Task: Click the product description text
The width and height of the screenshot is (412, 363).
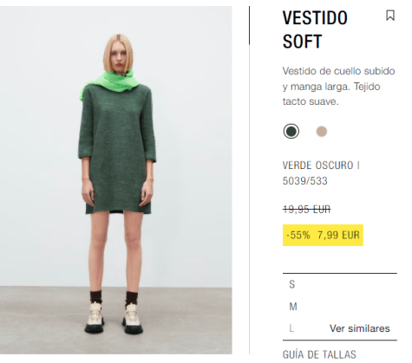Action: pyautogui.click(x=338, y=86)
